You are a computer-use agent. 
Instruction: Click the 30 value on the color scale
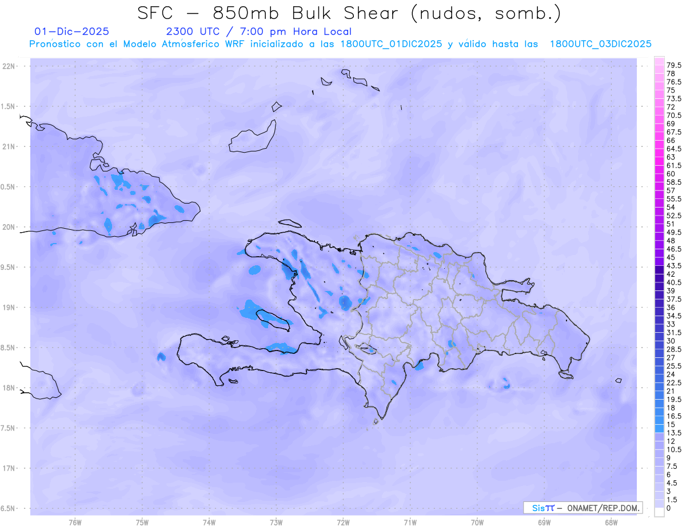coord(671,341)
